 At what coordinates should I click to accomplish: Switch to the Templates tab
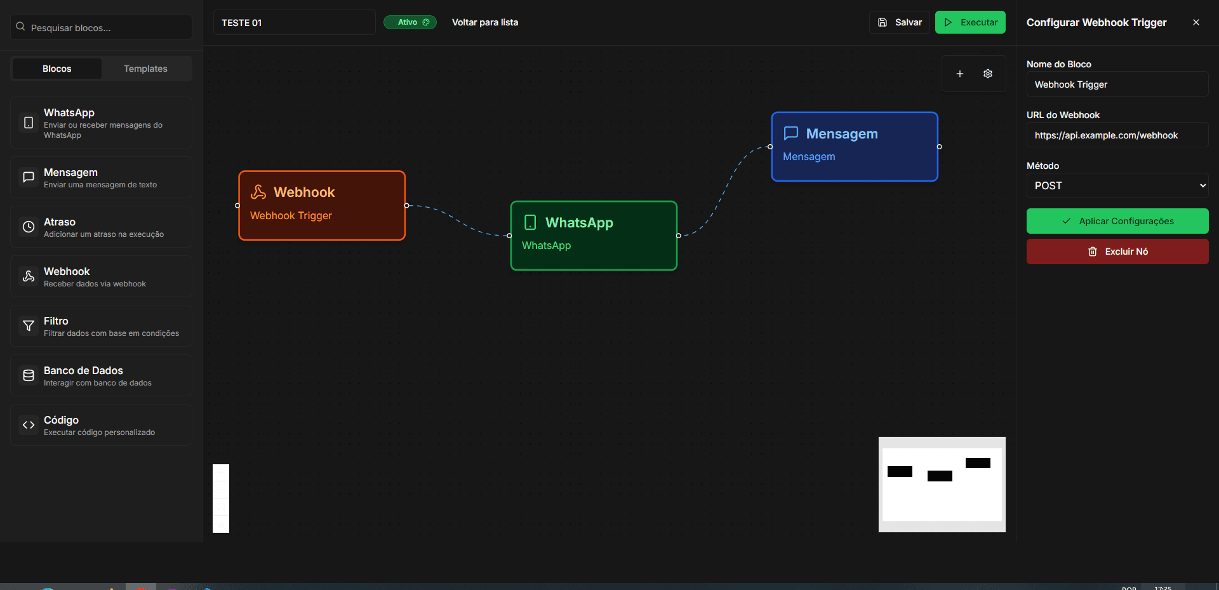(145, 69)
